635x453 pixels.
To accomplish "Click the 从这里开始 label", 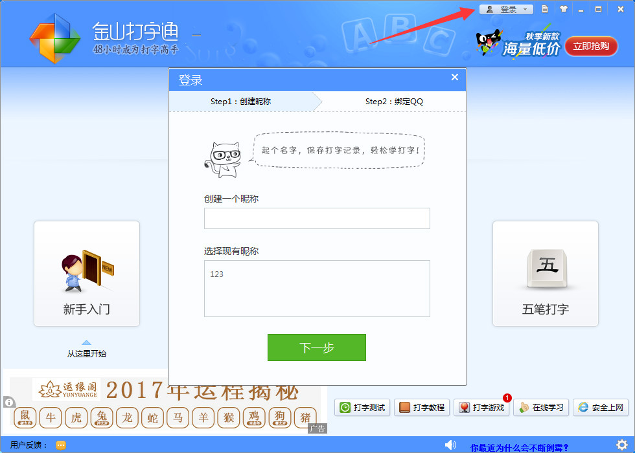I will tap(87, 353).
